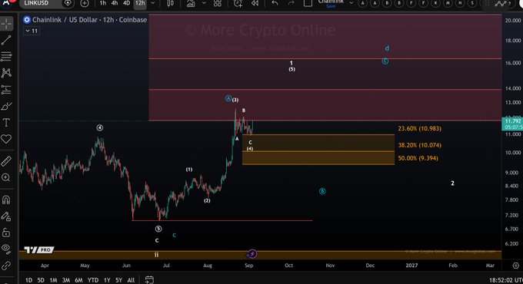Activate the zoom in magnifier tool

pos(6,177)
